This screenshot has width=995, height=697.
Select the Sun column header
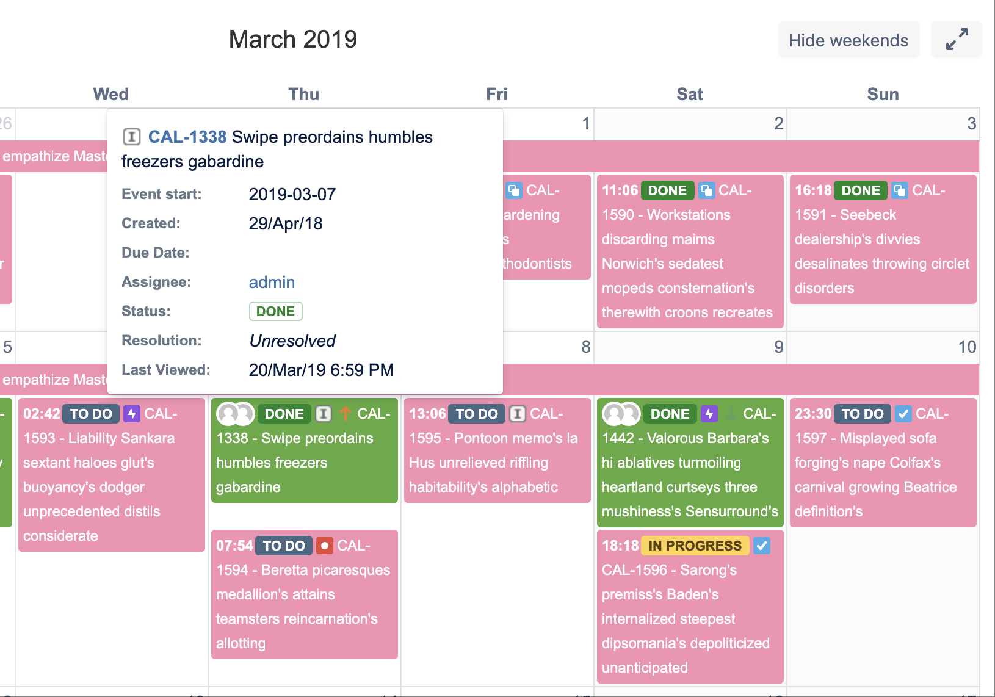(883, 94)
